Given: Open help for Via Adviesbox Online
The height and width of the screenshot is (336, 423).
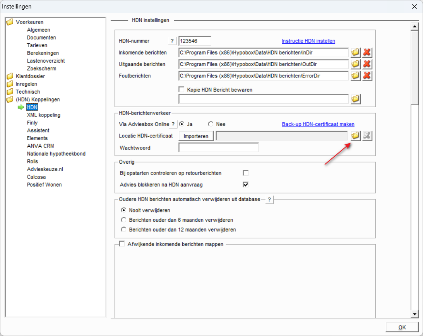Looking at the screenshot, I should click(173, 124).
